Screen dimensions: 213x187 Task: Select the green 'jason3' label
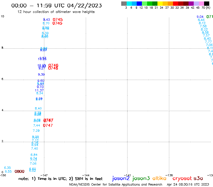point(141,178)
